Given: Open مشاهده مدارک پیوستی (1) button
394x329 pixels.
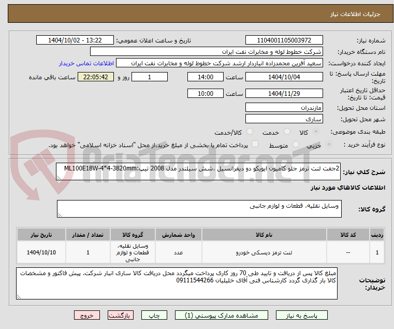Looking at the screenshot, I should 222,315.
